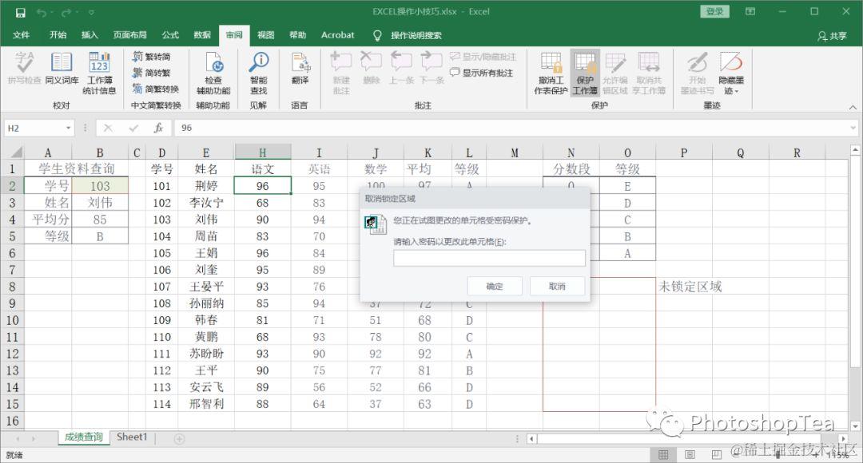This screenshot has width=863, height=463.
Task: Select row header 10
Action: [x=12, y=320]
